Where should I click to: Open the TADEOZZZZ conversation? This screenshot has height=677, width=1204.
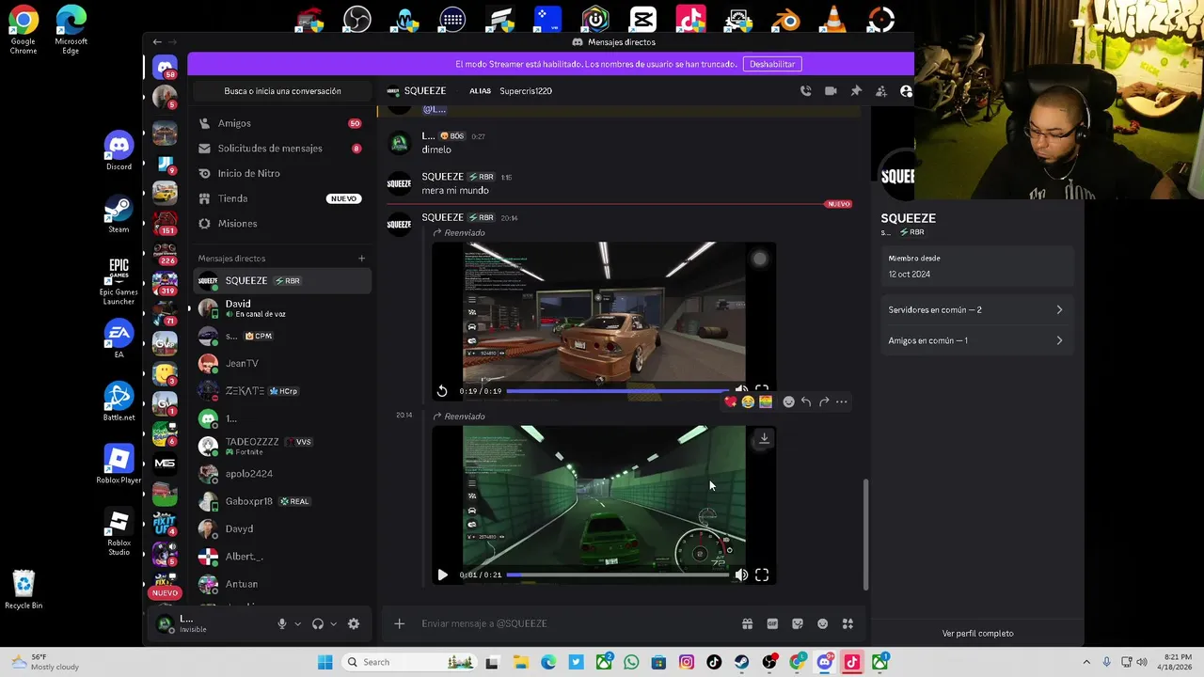point(282,446)
